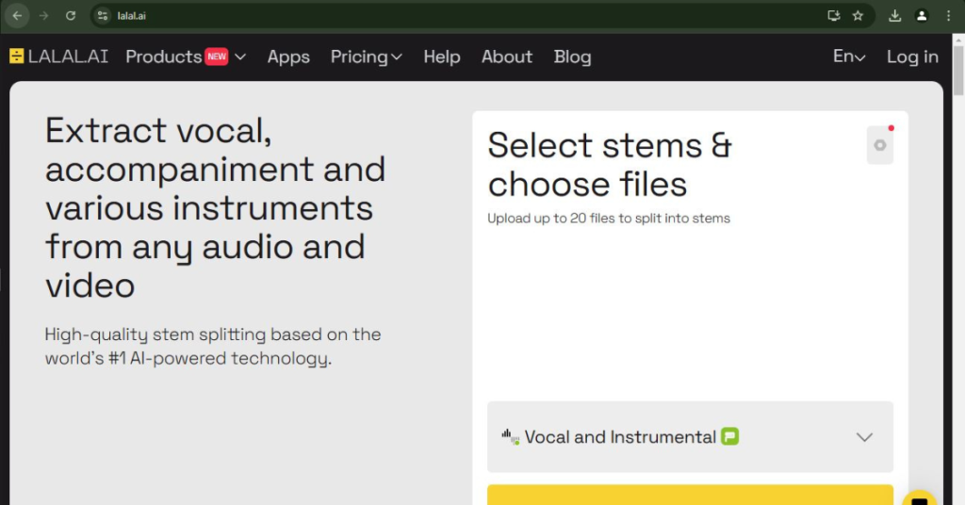The image size is (965, 505).
Task: Open the Blog link
Action: [x=572, y=57]
